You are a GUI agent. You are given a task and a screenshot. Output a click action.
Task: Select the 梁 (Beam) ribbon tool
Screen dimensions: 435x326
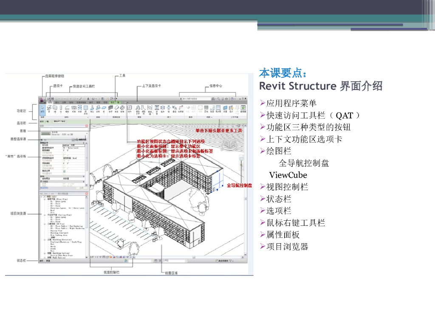tap(49, 109)
